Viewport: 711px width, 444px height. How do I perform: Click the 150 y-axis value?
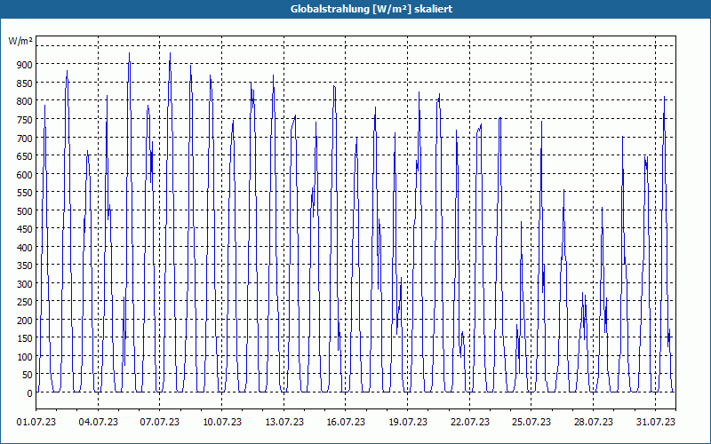tap(25, 338)
